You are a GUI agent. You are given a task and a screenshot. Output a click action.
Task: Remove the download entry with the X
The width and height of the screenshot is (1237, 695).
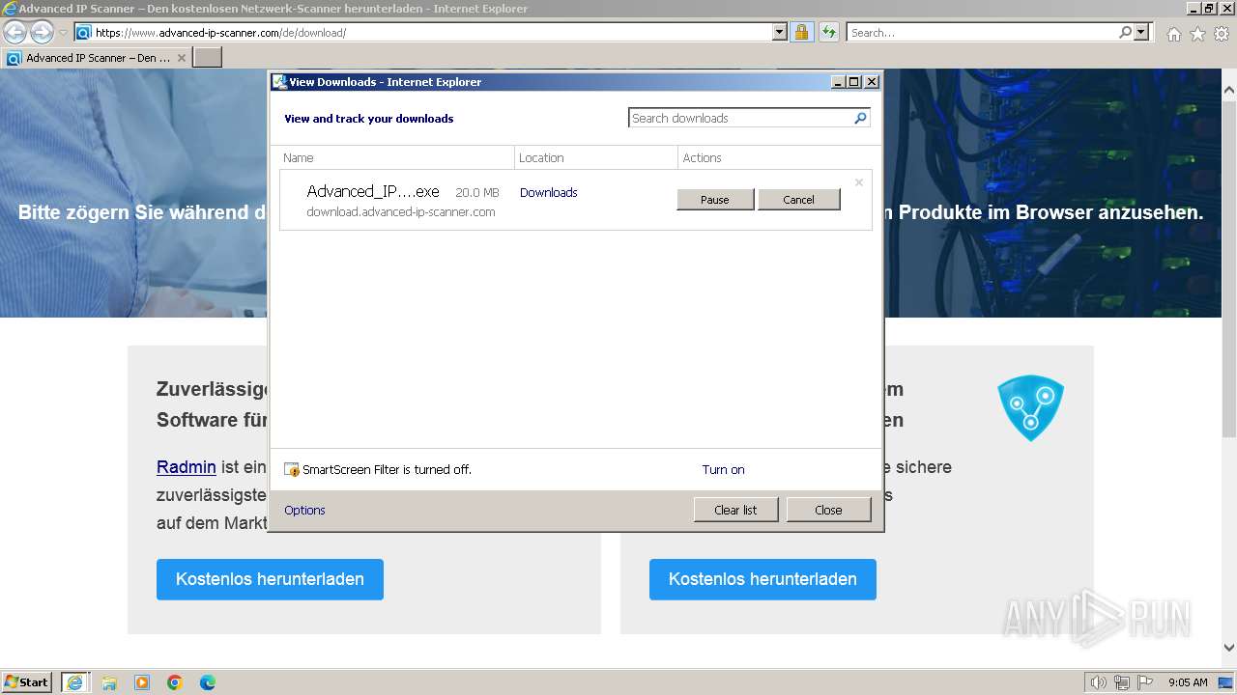coord(858,181)
